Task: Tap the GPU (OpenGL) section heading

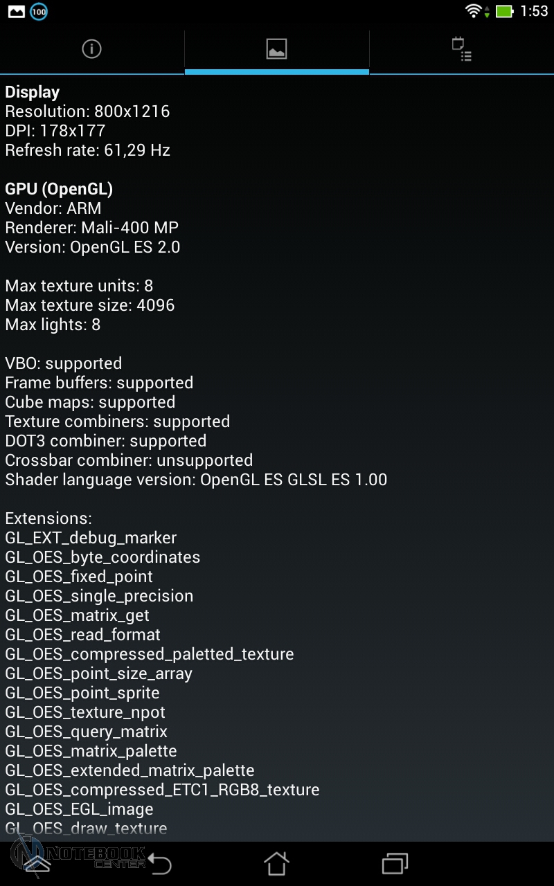Action: click(59, 189)
